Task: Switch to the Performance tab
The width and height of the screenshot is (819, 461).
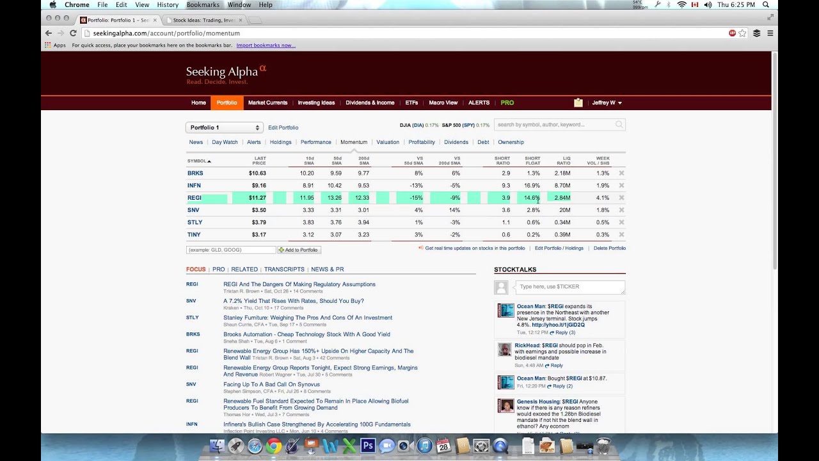Action: point(316,142)
